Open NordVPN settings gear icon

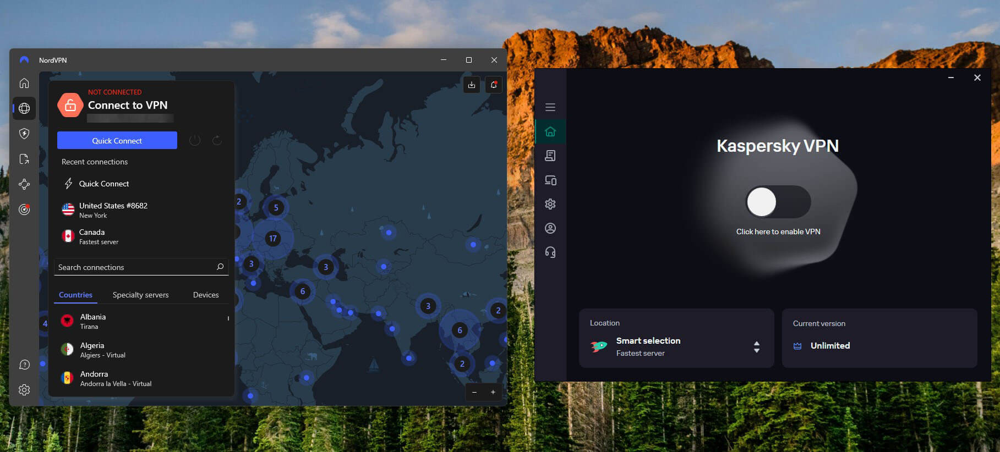(x=24, y=390)
